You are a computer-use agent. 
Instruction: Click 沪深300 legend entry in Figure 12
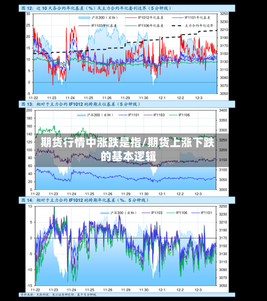point(98,18)
